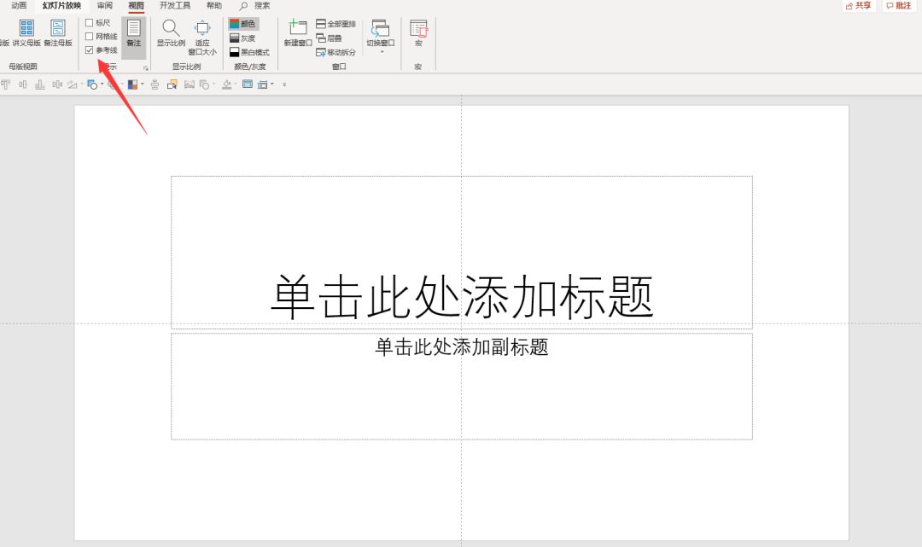
Task: Click the title placeholder 单击此处添加标题
Action: (461, 296)
